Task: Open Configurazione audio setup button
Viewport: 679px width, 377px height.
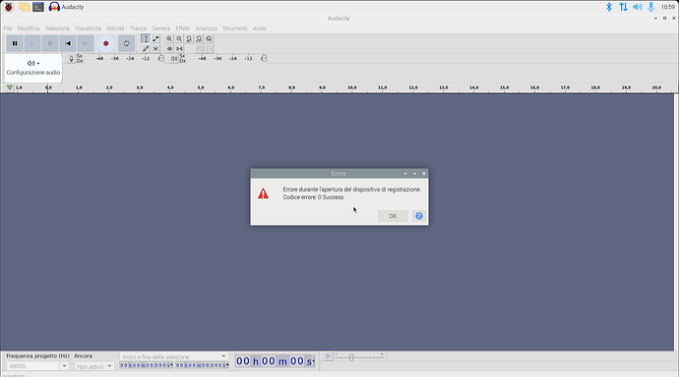Action: coord(33,68)
